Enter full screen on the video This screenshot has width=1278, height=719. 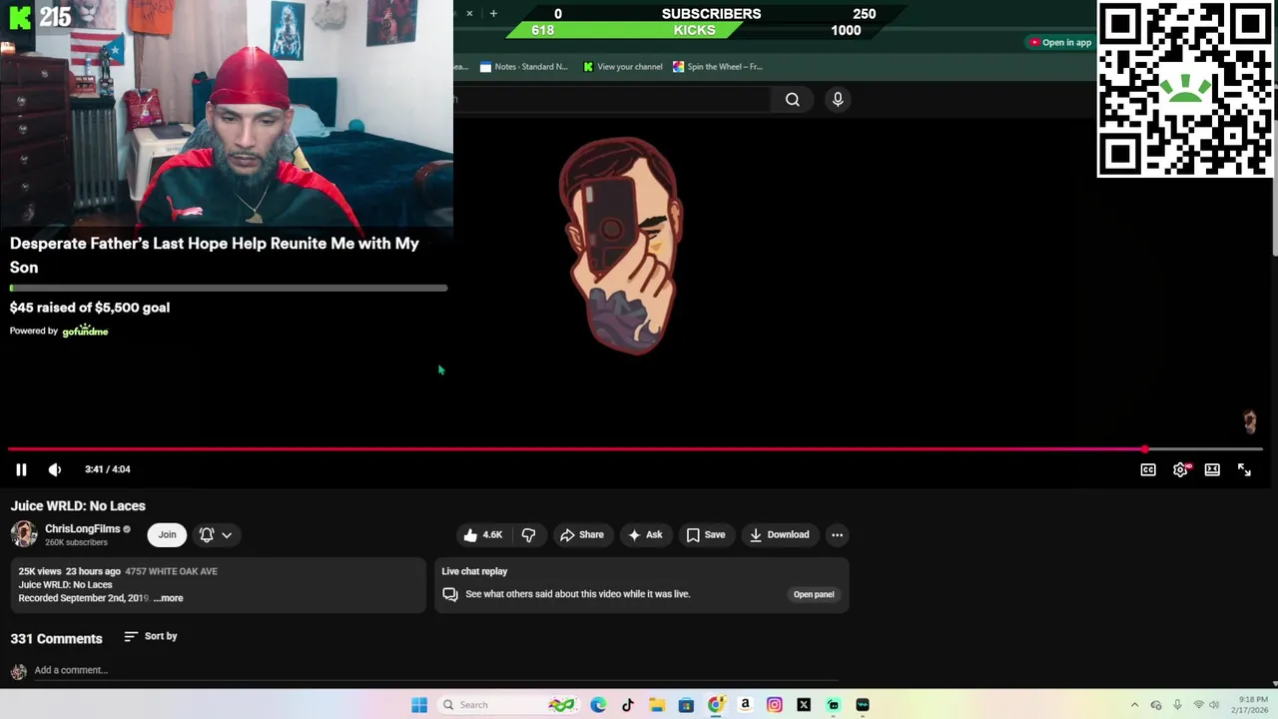coord(1244,469)
